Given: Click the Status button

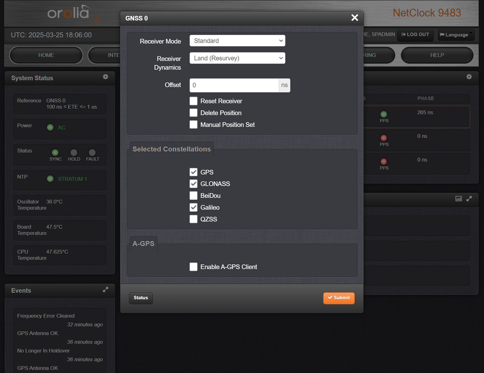Looking at the screenshot, I should [x=141, y=298].
